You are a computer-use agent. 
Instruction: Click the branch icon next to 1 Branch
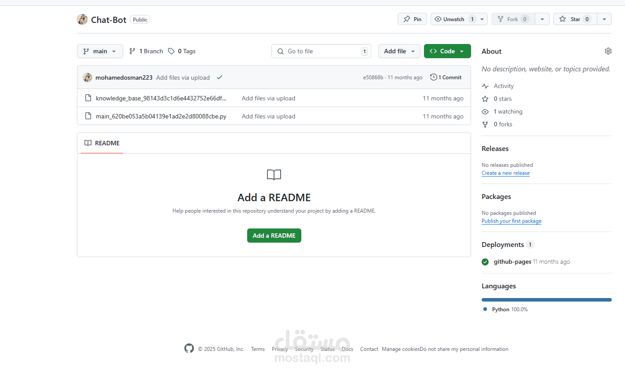pyautogui.click(x=132, y=51)
